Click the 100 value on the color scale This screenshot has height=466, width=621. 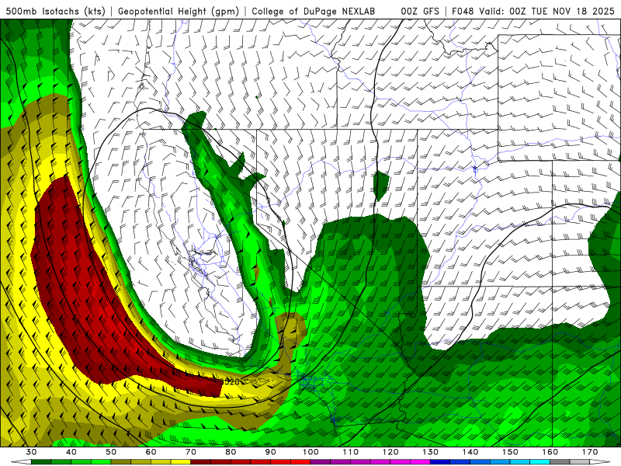310,452
